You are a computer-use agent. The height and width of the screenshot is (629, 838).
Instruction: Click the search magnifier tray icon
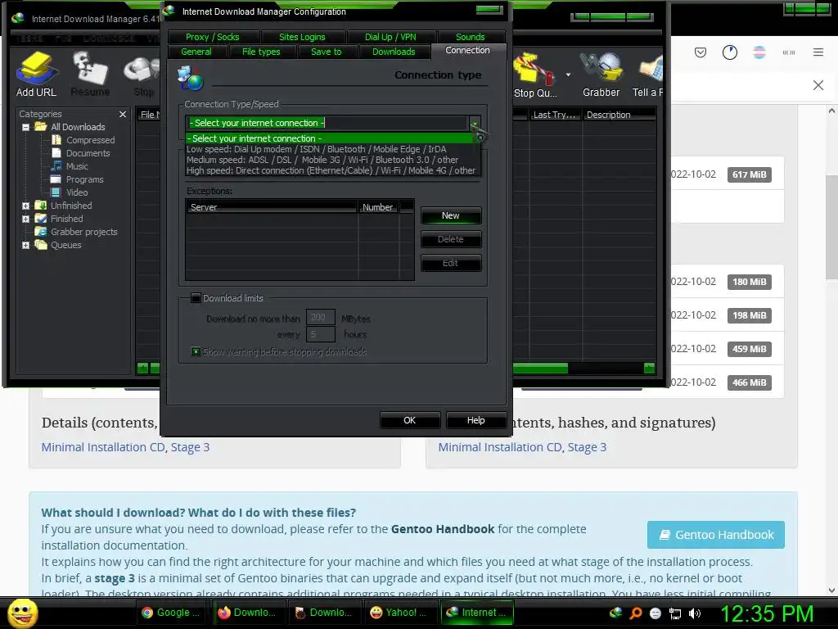[636, 613]
